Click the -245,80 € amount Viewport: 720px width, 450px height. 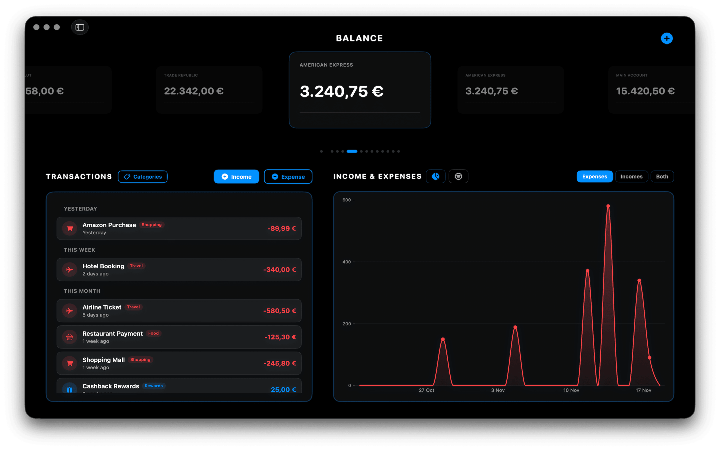[280, 363]
